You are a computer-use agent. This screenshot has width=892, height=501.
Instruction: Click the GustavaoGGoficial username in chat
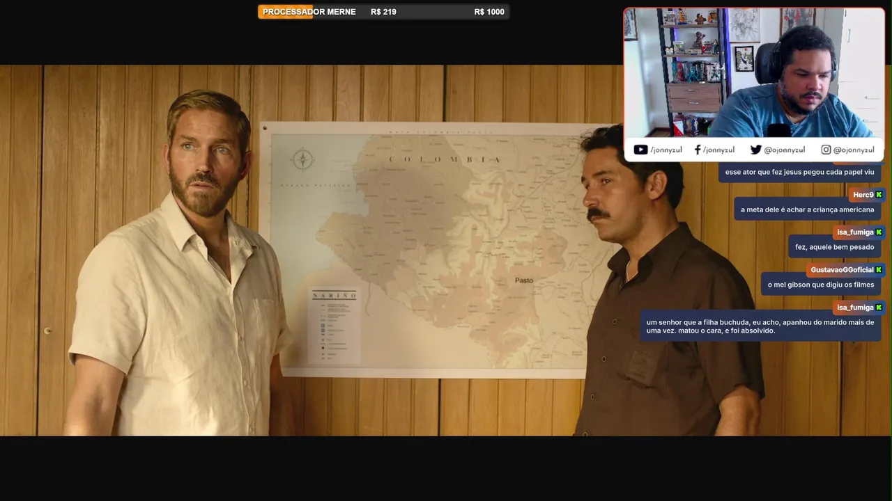click(842, 270)
